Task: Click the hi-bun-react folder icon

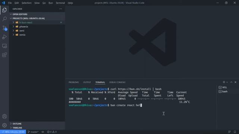Action: (17, 22)
